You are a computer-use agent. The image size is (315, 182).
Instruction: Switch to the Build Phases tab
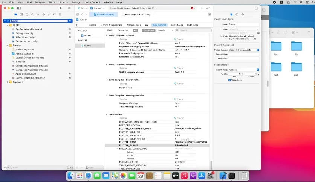click(177, 25)
